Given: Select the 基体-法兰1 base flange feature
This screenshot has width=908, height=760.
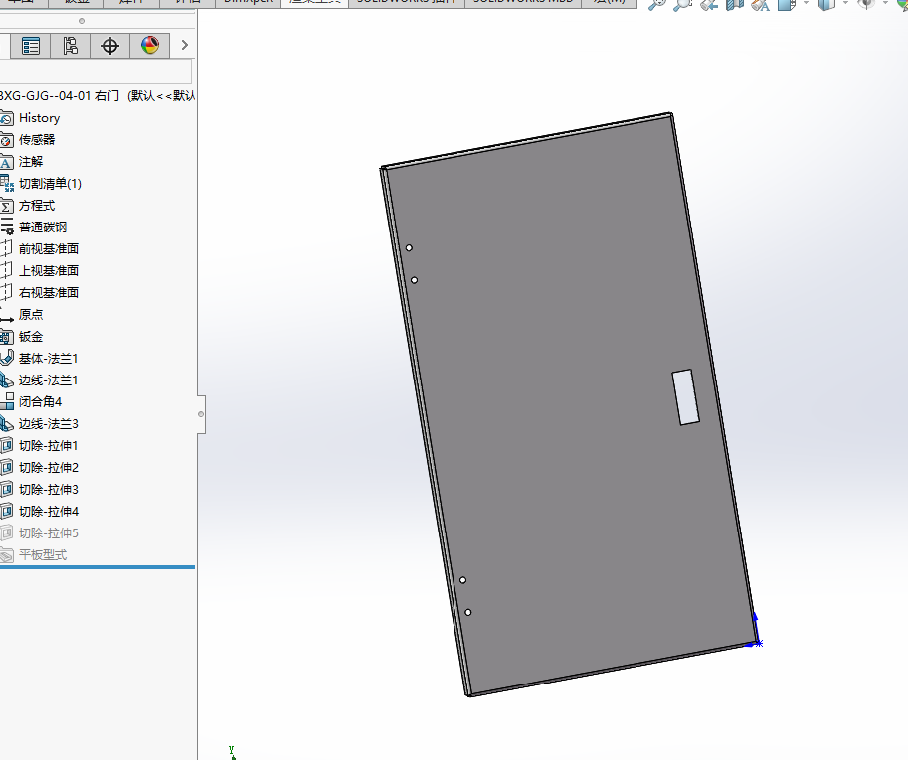Looking at the screenshot, I should pos(48,359).
